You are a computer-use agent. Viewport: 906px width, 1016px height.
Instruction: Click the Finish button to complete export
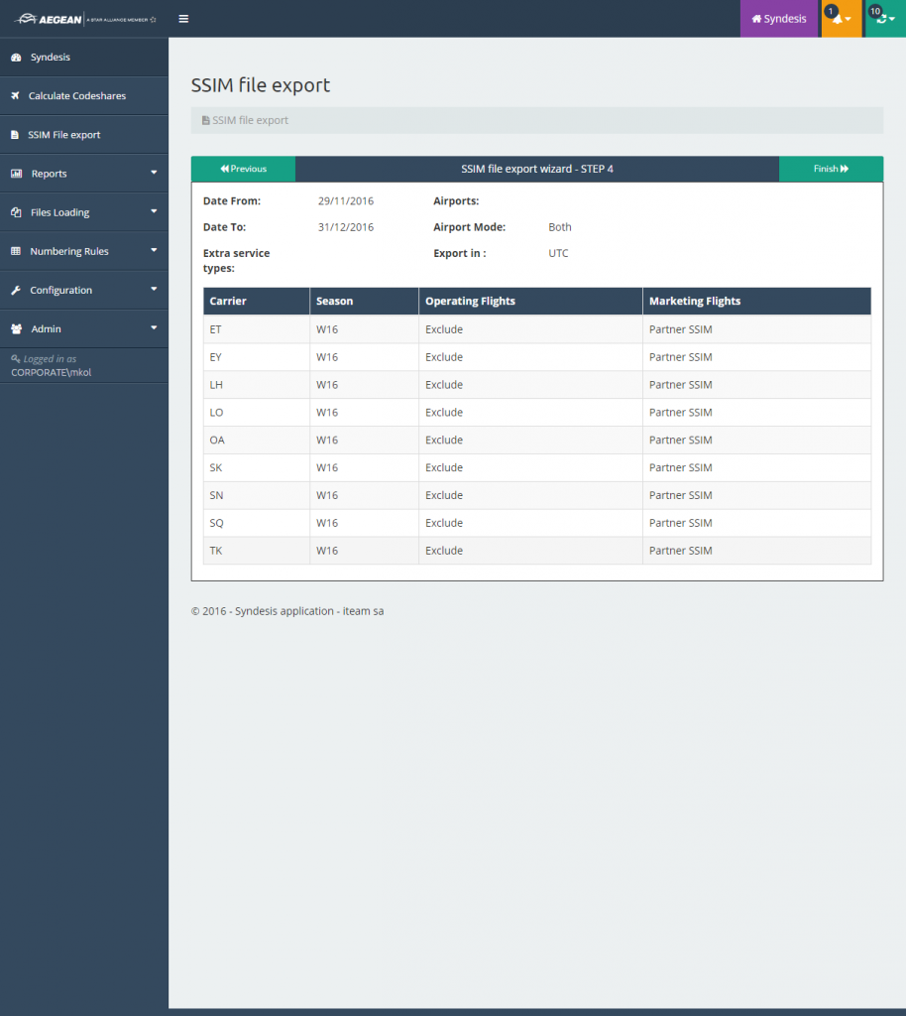click(x=831, y=169)
